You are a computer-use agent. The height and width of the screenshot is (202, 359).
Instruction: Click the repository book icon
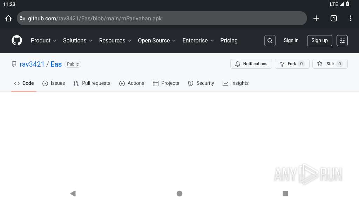(14, 64)
